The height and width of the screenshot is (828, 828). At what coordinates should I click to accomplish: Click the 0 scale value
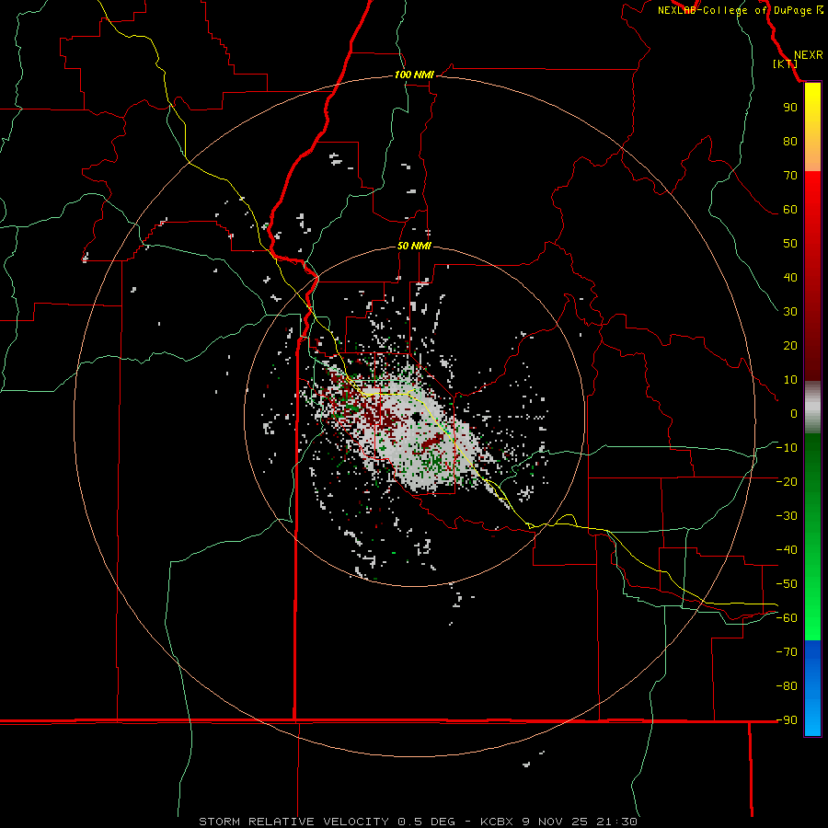[794, 414]
